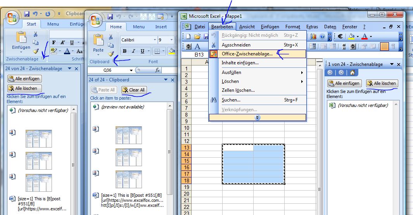Click the red font color A in Excel toolbar

[x=365, y=36]
